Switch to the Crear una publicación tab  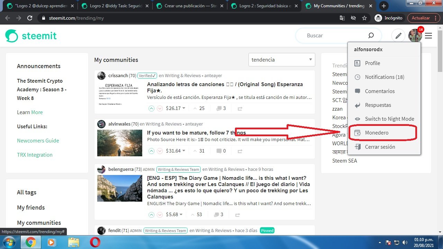190,6
